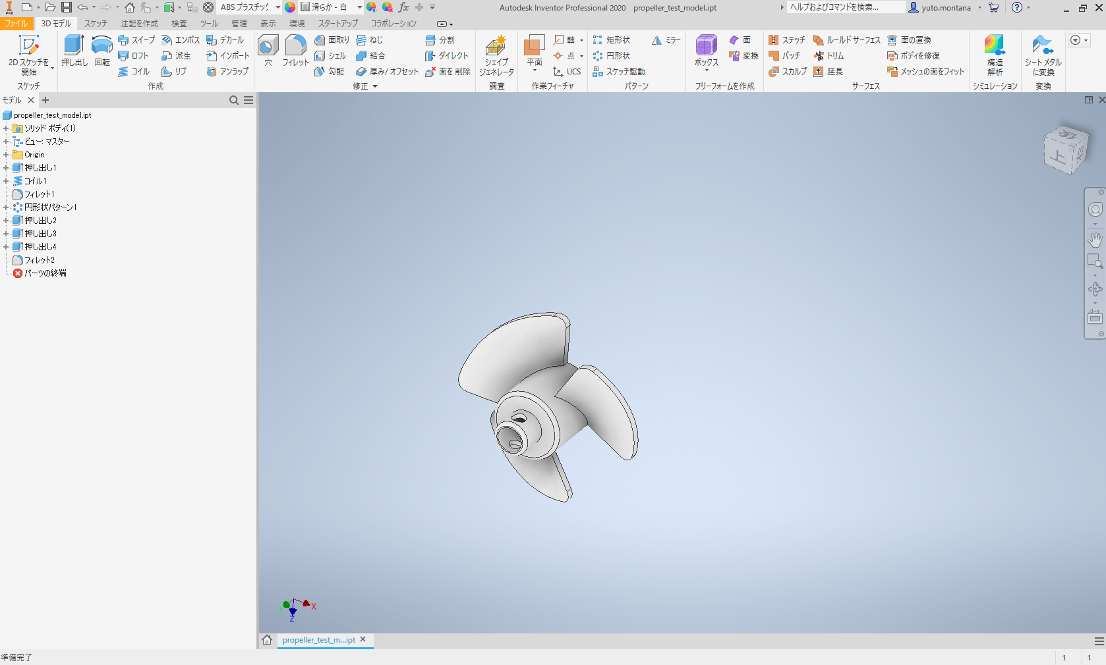Image resolution: width=1106 pixels, height=665 pixels.
Task: Open the Hole (穴) tool
Action: [x=268, y=49]
